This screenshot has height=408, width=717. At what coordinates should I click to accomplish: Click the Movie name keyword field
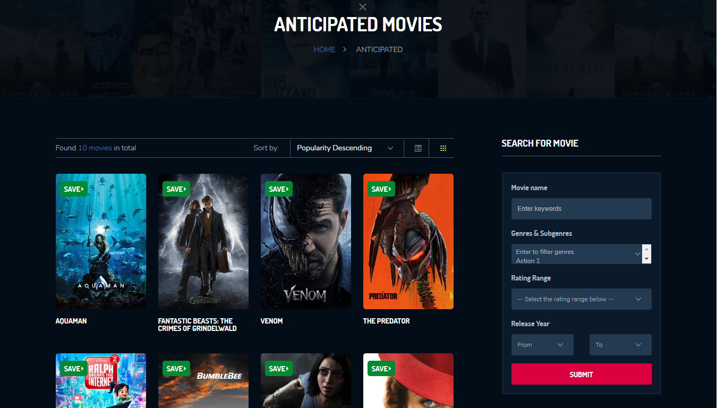click(x=581, y=209)
